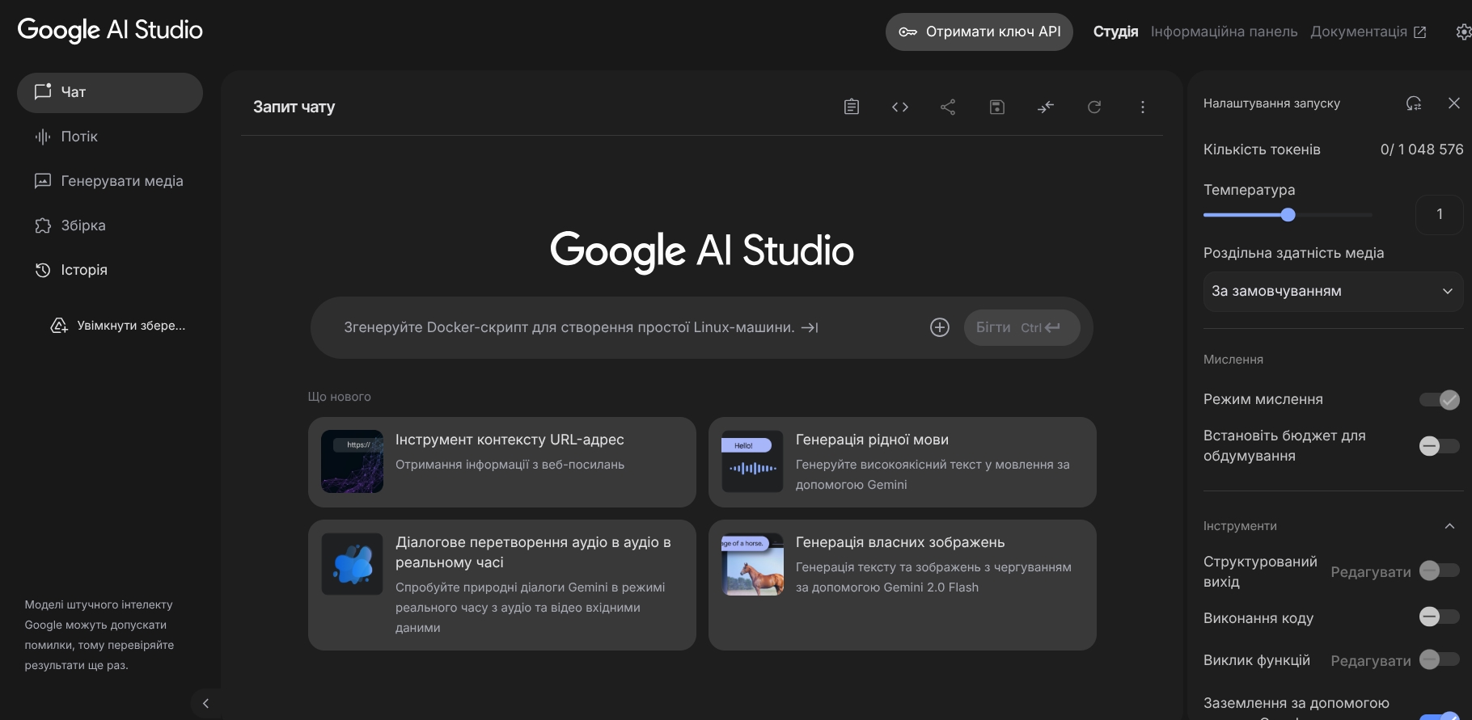Viewport: 1472px width, 720px height.
Task: Open the Історія section
Action: pos(110,270)
